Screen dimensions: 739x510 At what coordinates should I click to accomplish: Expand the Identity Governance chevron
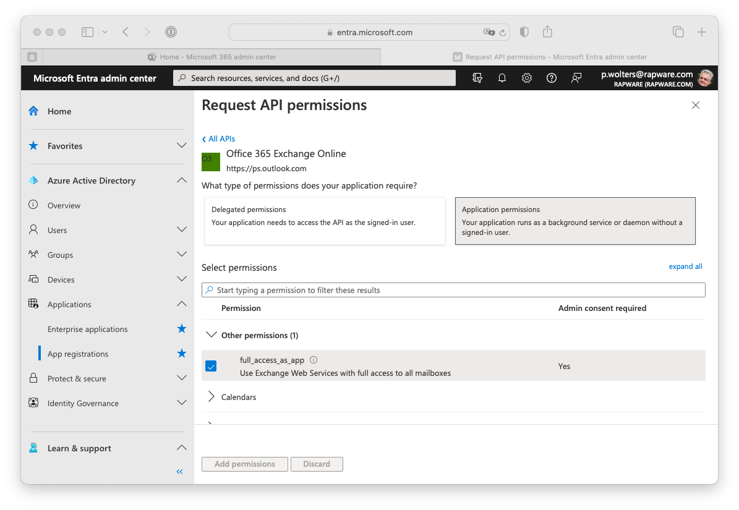(181, 402)
